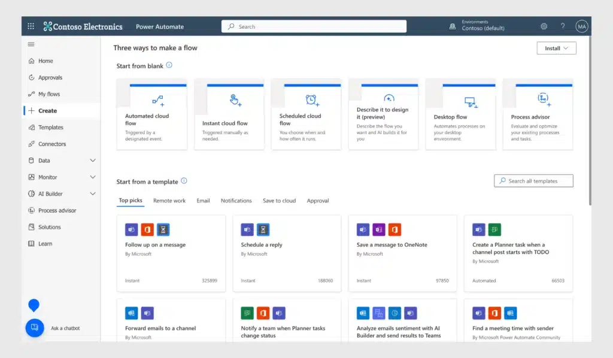This screenshot has height=358, width=613.
Task: Click the Ask a chatbot round icon
Action: click(34, 327)
